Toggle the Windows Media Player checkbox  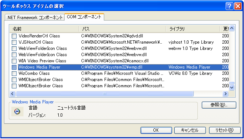click(14, 67)
